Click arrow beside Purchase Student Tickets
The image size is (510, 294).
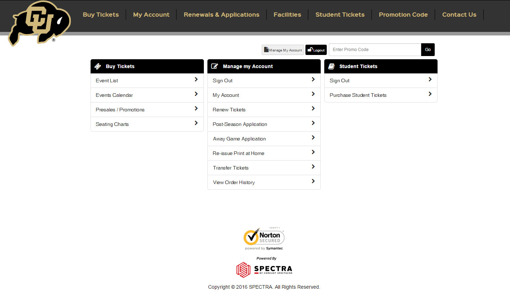[x=430, y=94]
